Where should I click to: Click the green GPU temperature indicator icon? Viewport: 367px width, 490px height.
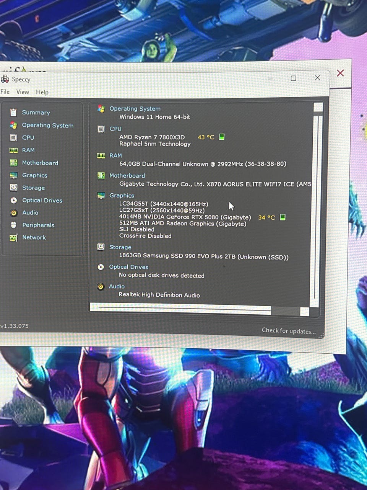click(283, 217)
